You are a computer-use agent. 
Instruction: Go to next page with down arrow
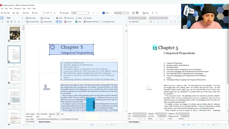(54, 13)
